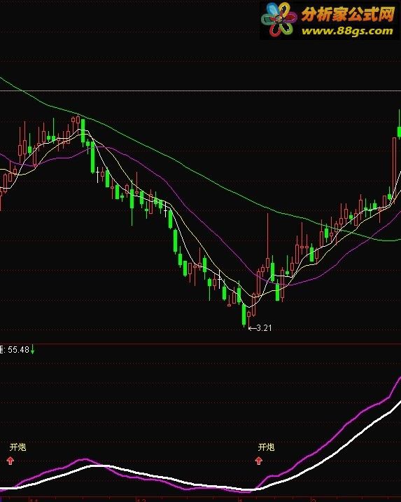Click the 3.21 lowest price label
The height and width of the screenshot is (502, 401).
tap(265, 328)
